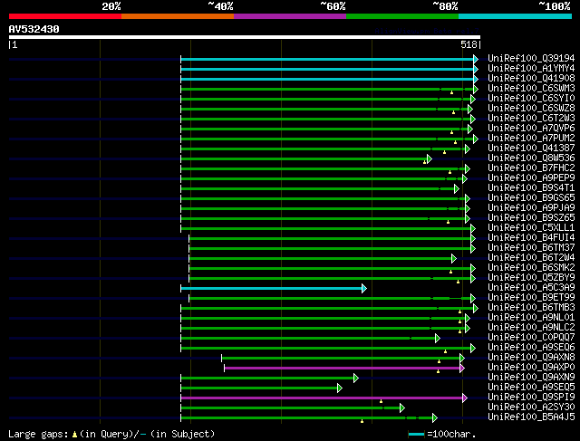Click the arrowhead ending the UniRef100_B5A4J5 alignment
The height and width of the screenshot is (441, 580).
pyautogui.click(x=435, y=418)
